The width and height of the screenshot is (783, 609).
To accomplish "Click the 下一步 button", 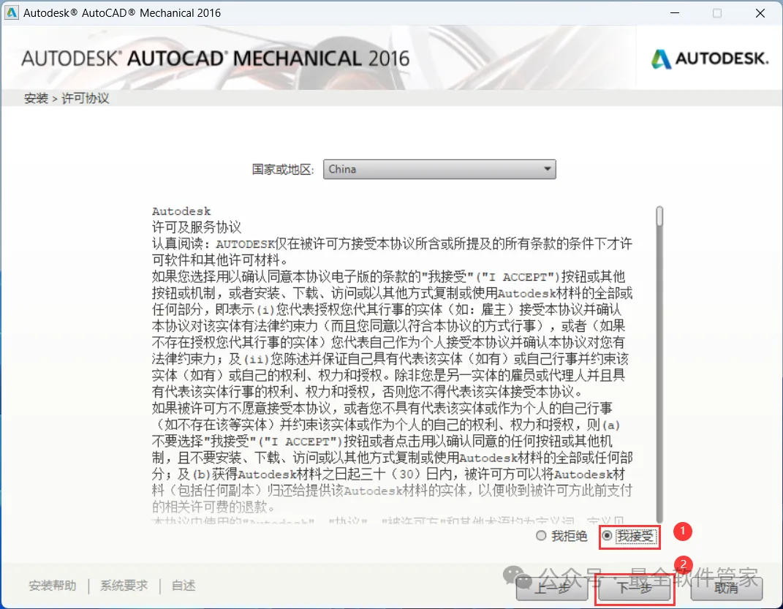I will pos(634,588).
